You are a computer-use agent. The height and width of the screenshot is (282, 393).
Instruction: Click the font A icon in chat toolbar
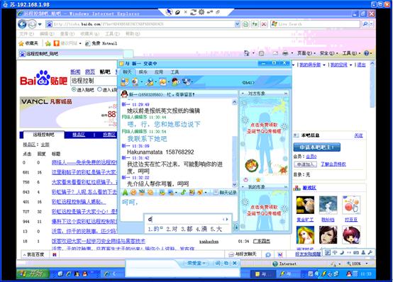(x=125, y=192)
